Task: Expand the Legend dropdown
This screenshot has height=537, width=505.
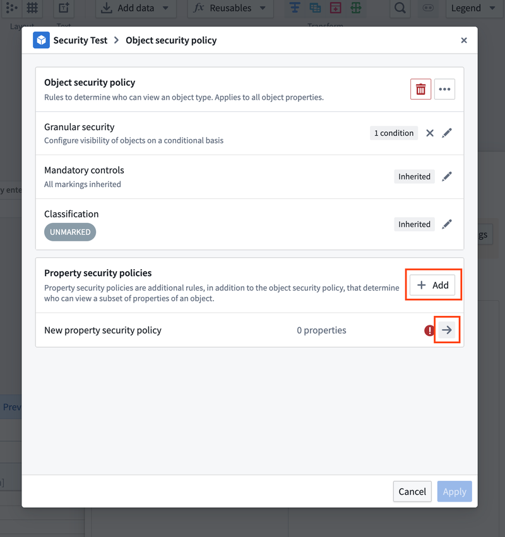Action: 472,9
